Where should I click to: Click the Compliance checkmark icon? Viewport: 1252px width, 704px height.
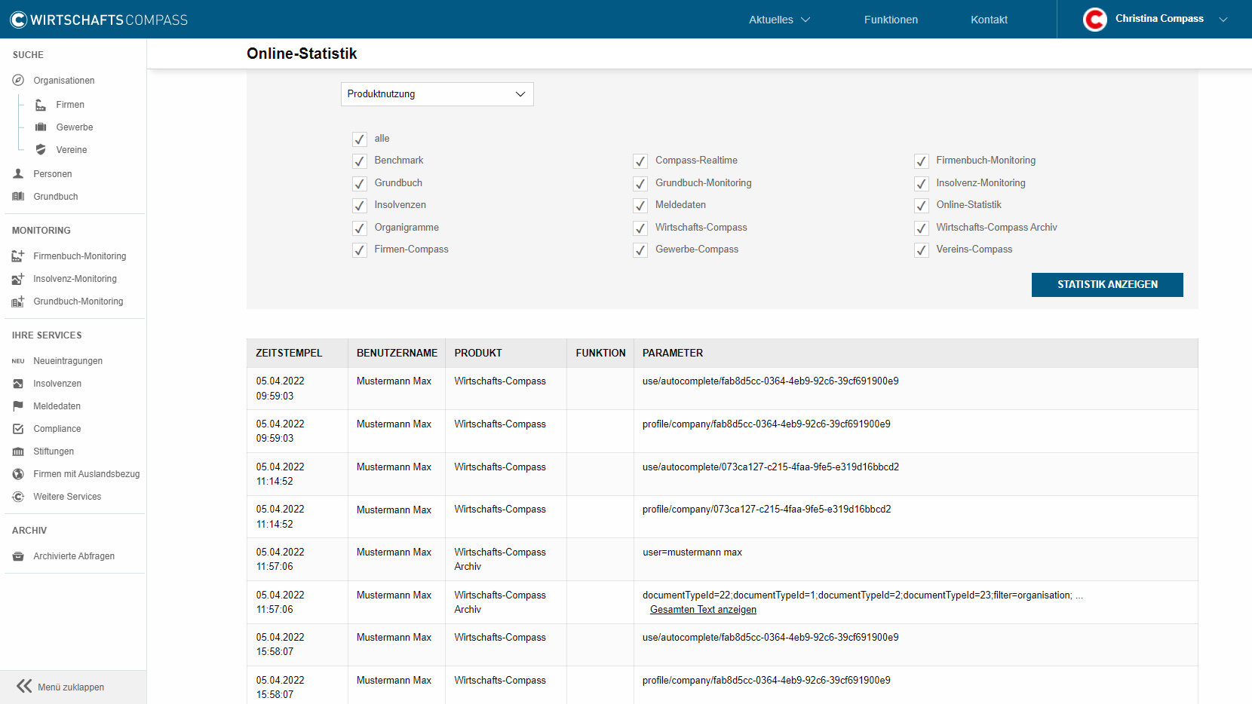(x=18, y=429)
